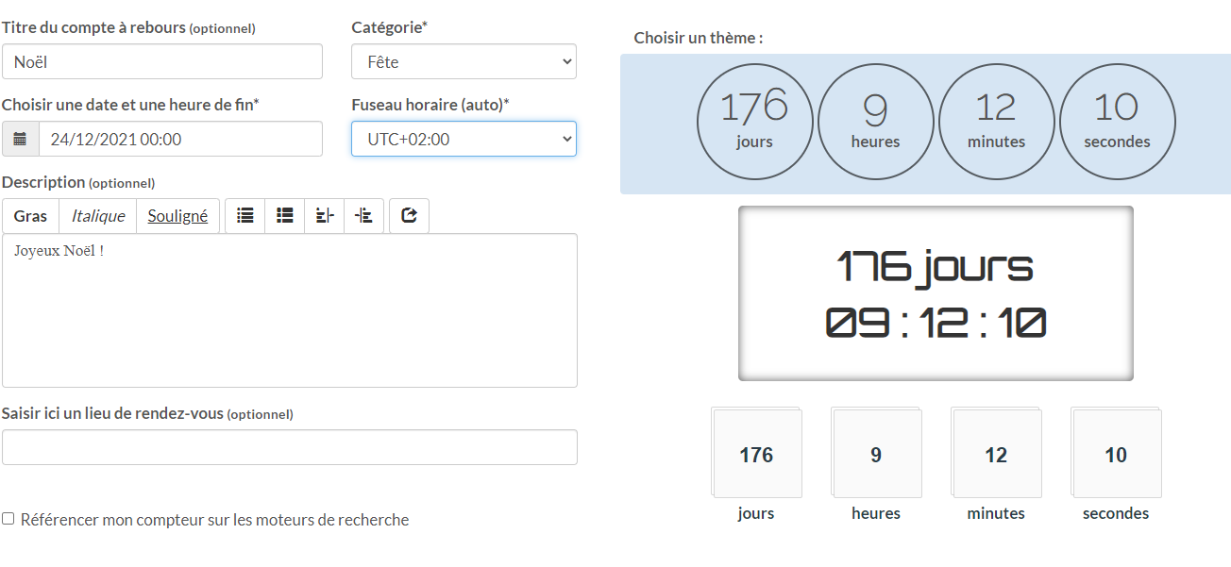The width and height of the screenshot is (1231, 567).
Task: Click the end date and time field
Action: click(x=179, y=139)
